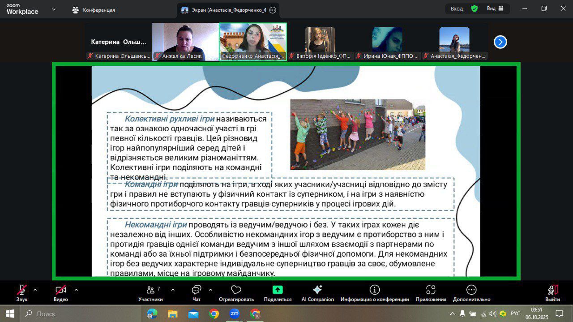Select Анжеліка Лесик video thumbnail

pos(185,41)
